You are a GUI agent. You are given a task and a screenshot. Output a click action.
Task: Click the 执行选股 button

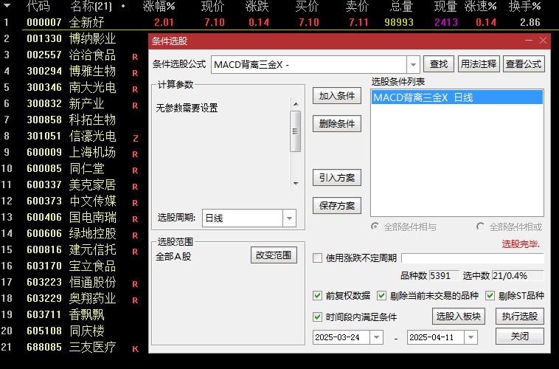click(519, 316)
